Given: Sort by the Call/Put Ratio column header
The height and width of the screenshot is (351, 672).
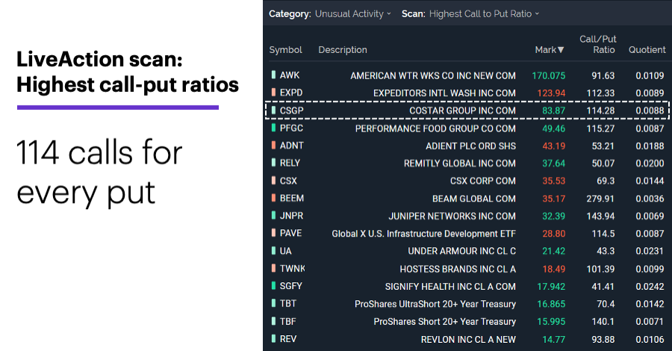Looking at the screenshot, I should click(597, 44).
